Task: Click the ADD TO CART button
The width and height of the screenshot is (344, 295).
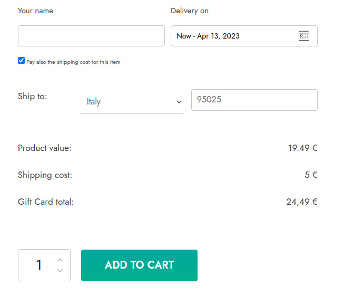Action: coord(139,265)
